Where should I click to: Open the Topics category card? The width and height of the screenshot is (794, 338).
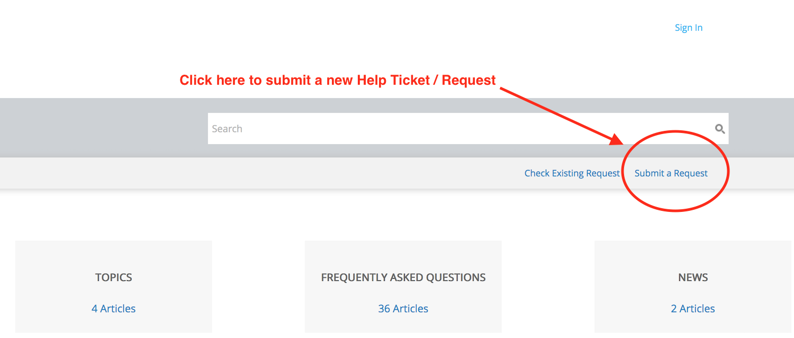coord(113,277)
